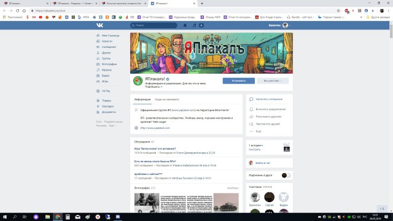Click the Блог footer link in sidebar
Viewport: 393px width, 221px height.
pyautogui.click(x=99, y=122)
